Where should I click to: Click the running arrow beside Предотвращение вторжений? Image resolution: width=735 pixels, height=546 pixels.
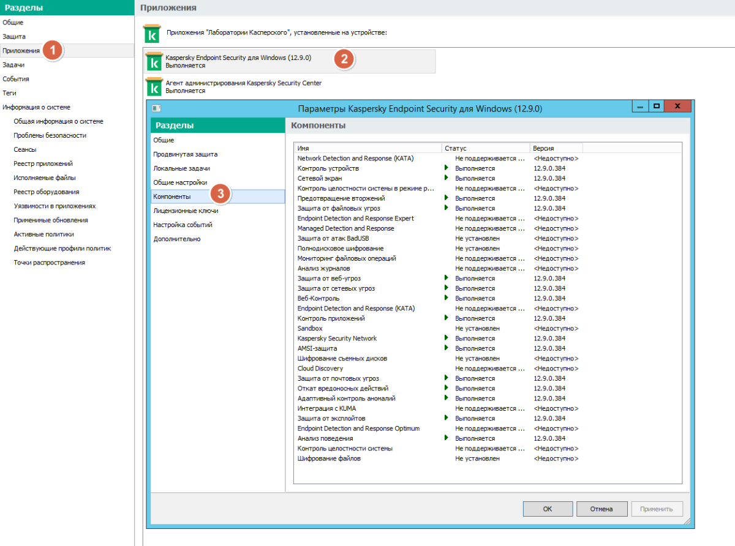pos(447,198)
